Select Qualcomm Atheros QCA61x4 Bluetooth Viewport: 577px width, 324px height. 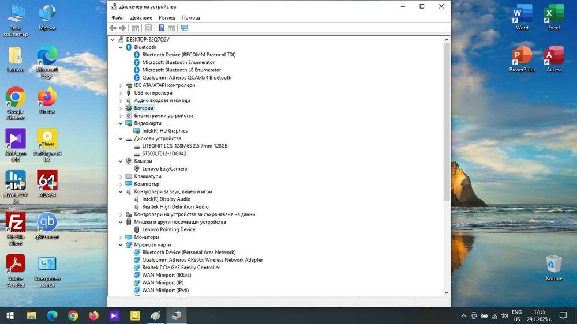186,78
